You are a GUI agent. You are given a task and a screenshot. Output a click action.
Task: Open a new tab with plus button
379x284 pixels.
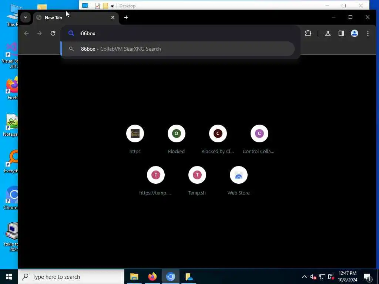pyautogui.click(x=126, y=17)
